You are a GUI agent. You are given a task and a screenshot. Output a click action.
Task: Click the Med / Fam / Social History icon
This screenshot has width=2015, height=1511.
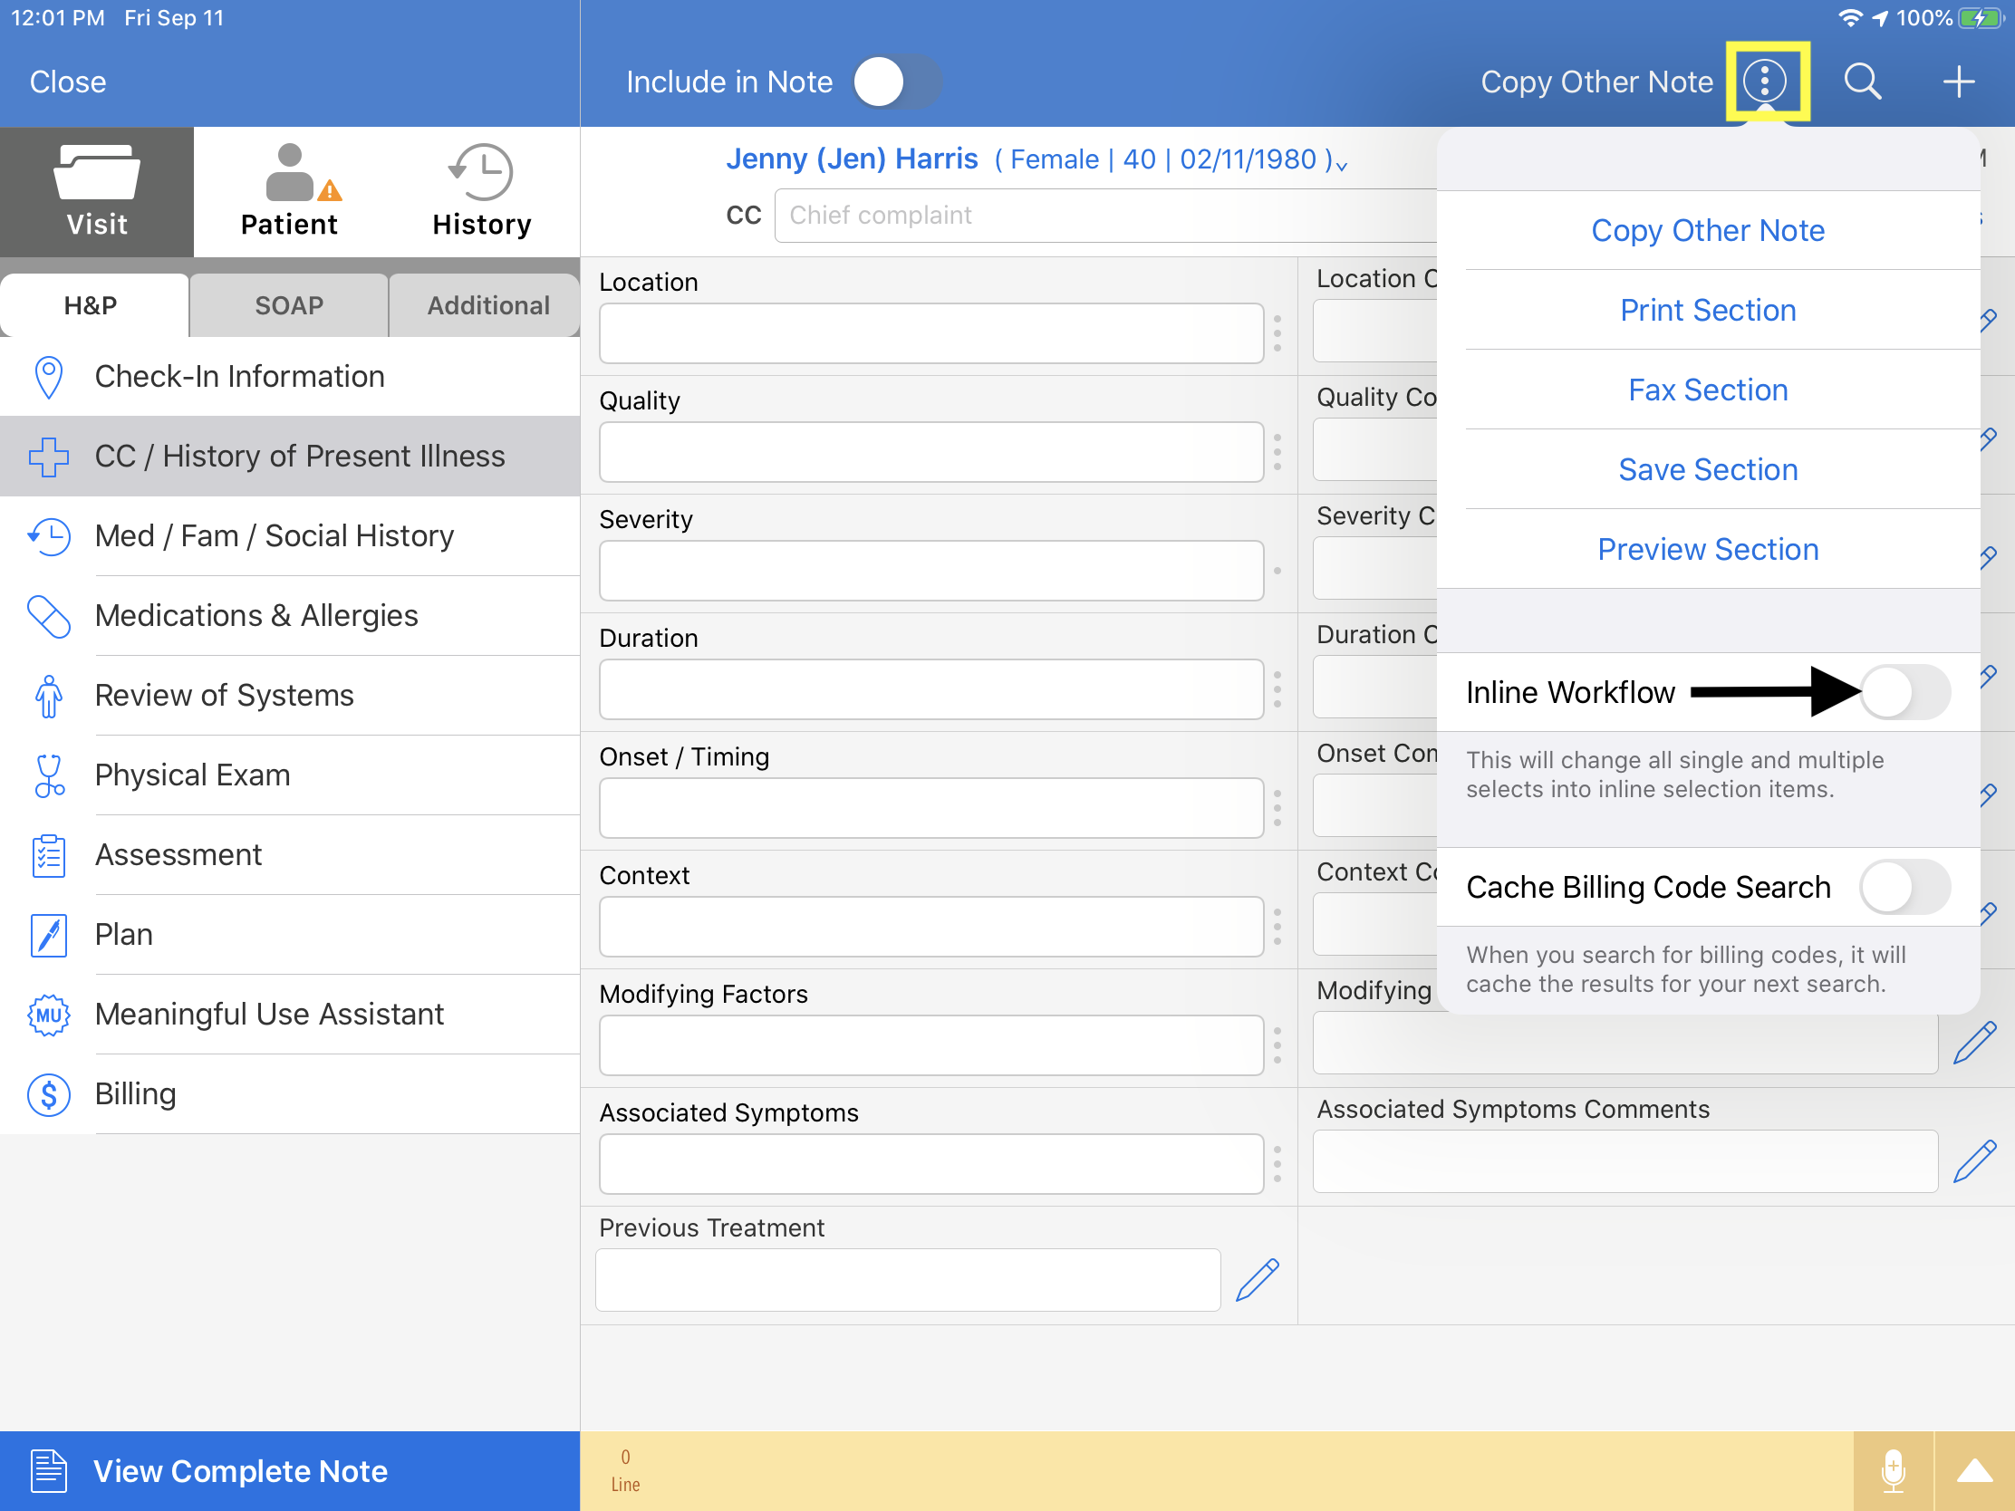point(46,534)
